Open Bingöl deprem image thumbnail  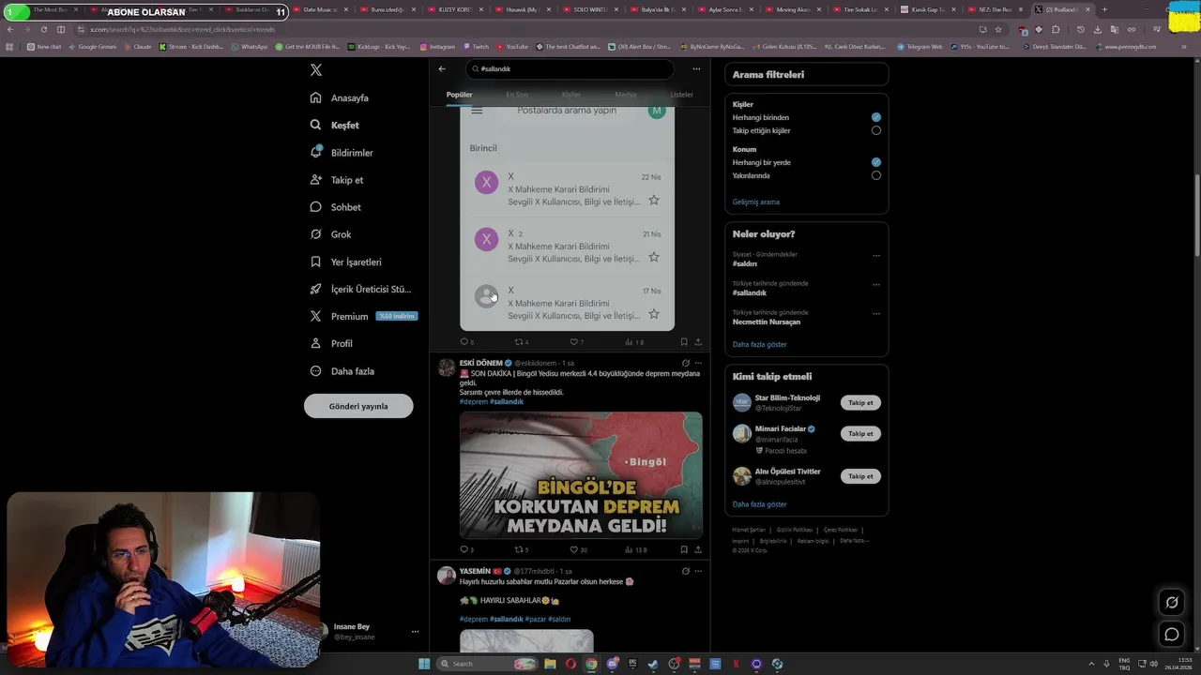581,475
